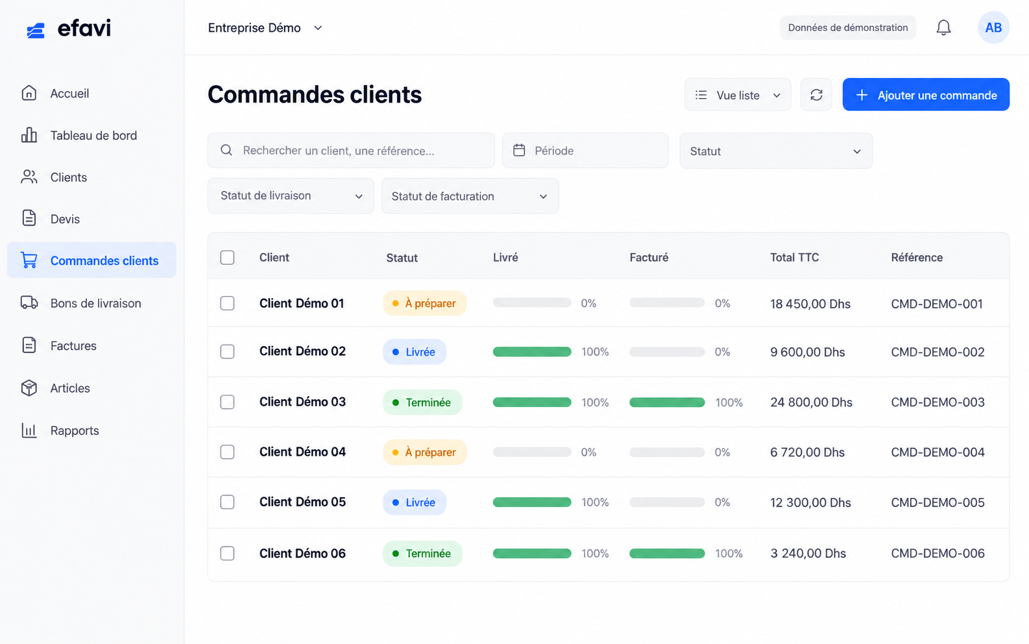Image resolution: width=1029 pixels, height=644 pixels.
Task: Click amount 6 720,00 Dhs
Action: [x=807, y=452]
